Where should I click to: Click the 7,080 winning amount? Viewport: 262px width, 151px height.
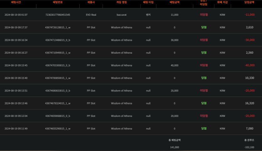(x=249, y=128)
